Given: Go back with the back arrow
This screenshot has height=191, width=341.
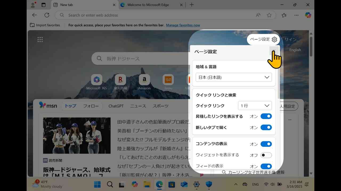Looking at the screenshot, I should 34,15.
